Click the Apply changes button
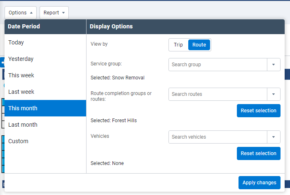 259,183
